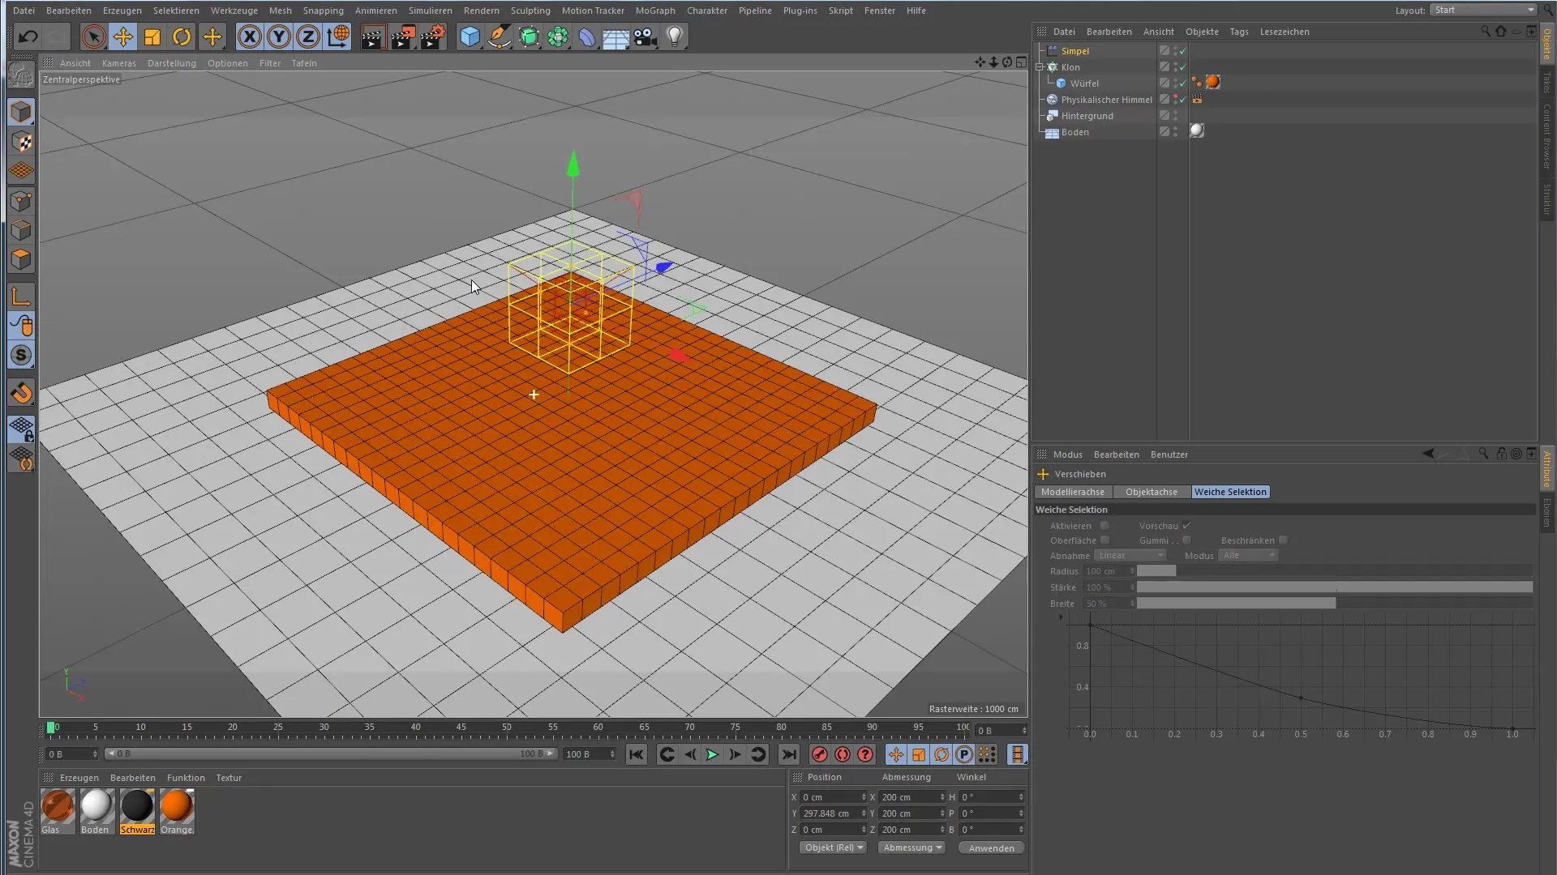Open the Simulieren menu

click(431, 11)
